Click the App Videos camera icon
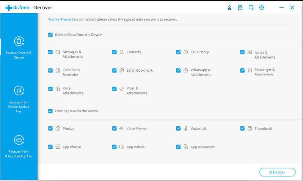The image size is (303, 181). [x=122, y=147]
